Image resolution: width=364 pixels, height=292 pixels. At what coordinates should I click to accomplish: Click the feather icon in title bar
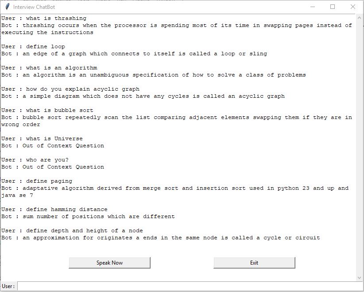click(x=8, y=7)
